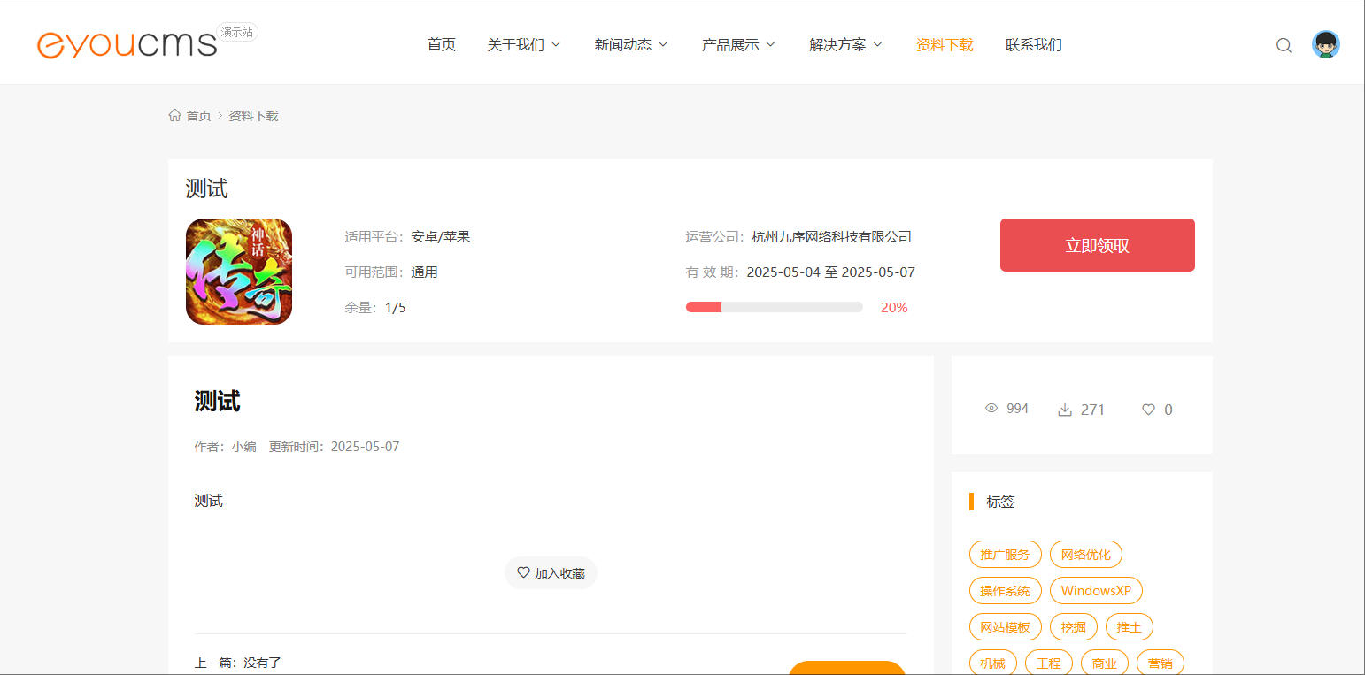Click the bold 测试 article title

tap(217, 401)
